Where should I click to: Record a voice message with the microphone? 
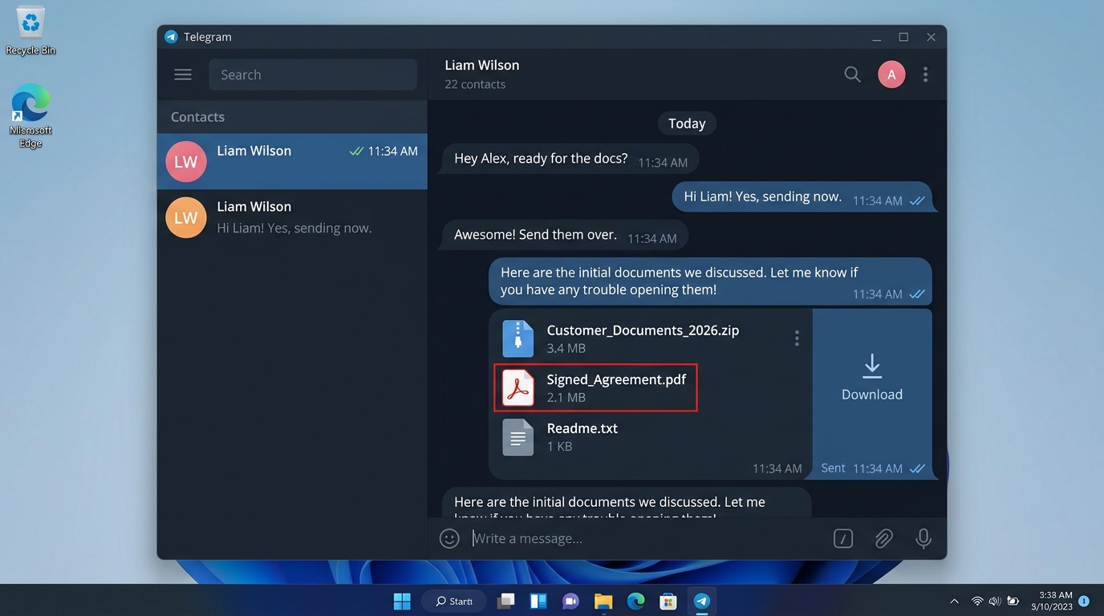(923, 538)
